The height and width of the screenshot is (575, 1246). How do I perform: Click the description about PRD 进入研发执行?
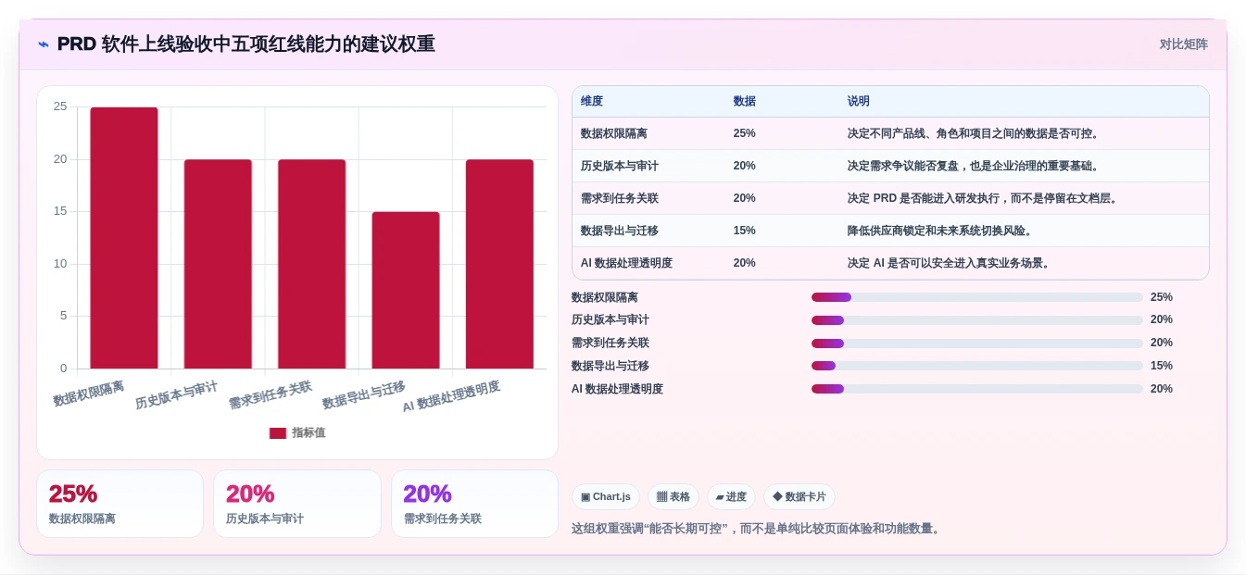coord(984,198)
